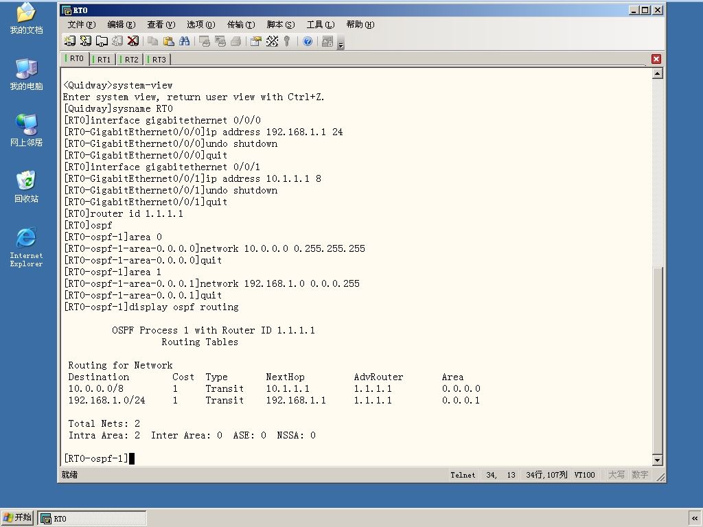
Task: Click the 我的电脑 desktop icon
Action: 26,74
